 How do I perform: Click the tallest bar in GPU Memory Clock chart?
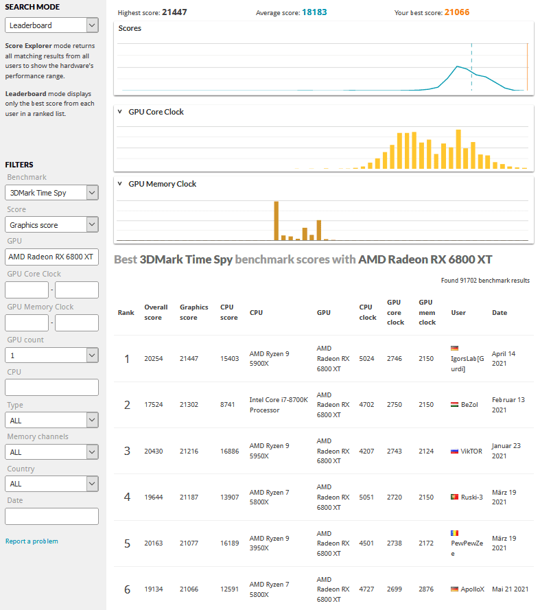tap(277, 220)
